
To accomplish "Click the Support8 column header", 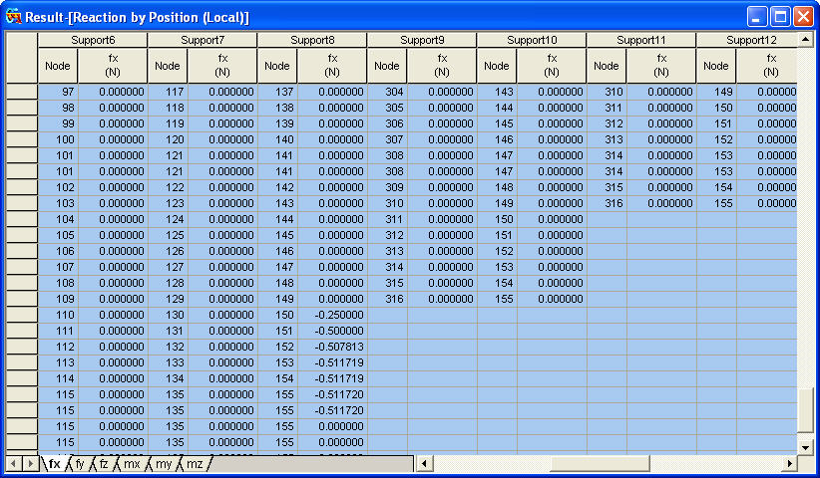I will click(x=312, y=40).
